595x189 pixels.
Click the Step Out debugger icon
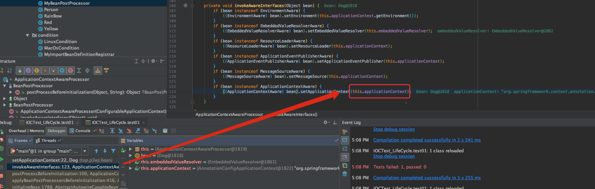point(138,131)
